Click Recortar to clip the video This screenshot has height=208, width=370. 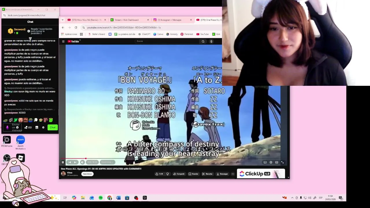(207, 174)
